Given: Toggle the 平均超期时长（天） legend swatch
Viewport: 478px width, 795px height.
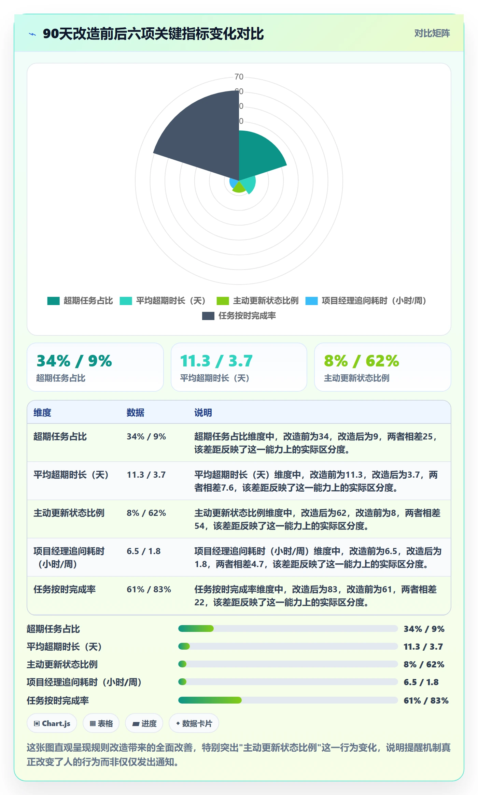Looking at the screenshot, I should click(x=126, y=301).
